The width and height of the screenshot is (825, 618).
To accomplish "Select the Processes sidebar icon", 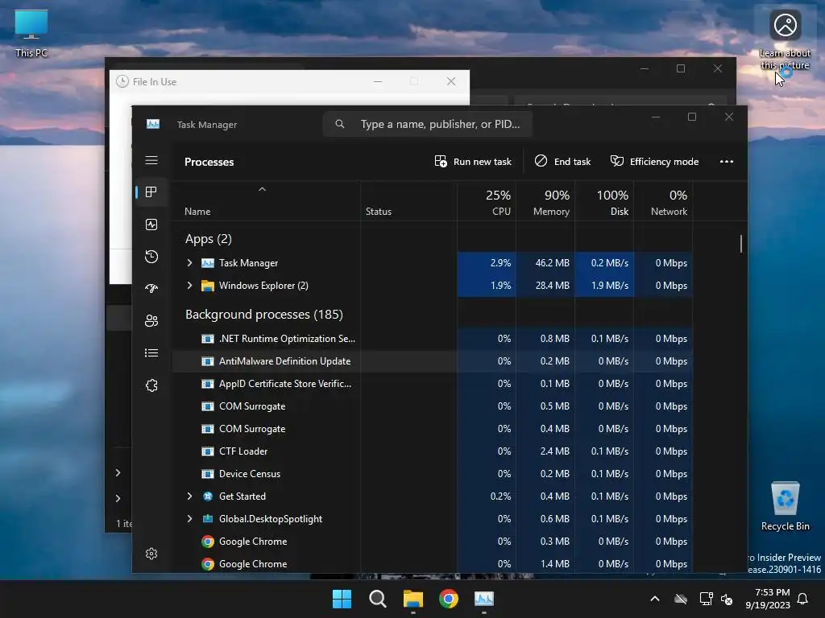I will (x=151, y=192).
